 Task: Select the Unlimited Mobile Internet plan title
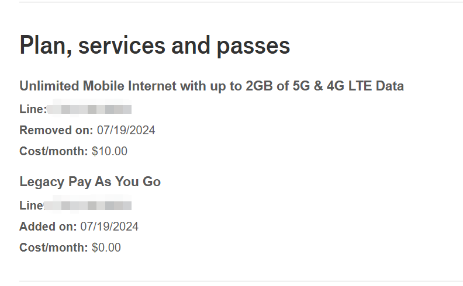[x=212, y=86]
